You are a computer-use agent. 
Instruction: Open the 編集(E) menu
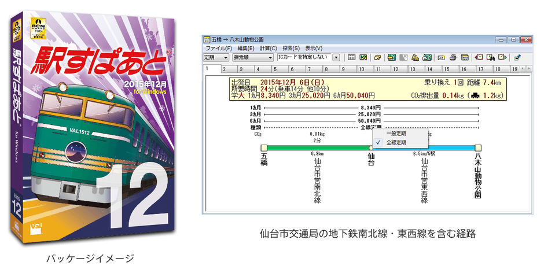(x=245, y=48)
